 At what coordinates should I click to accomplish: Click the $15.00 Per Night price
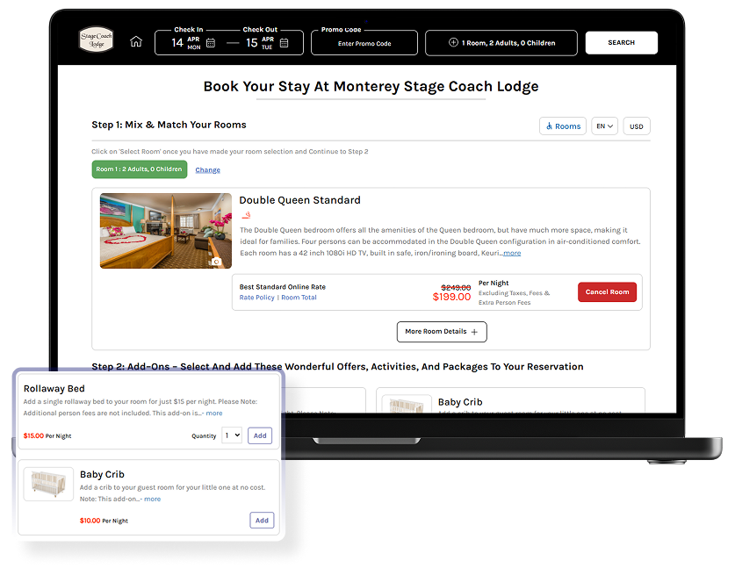pos(47,435)
